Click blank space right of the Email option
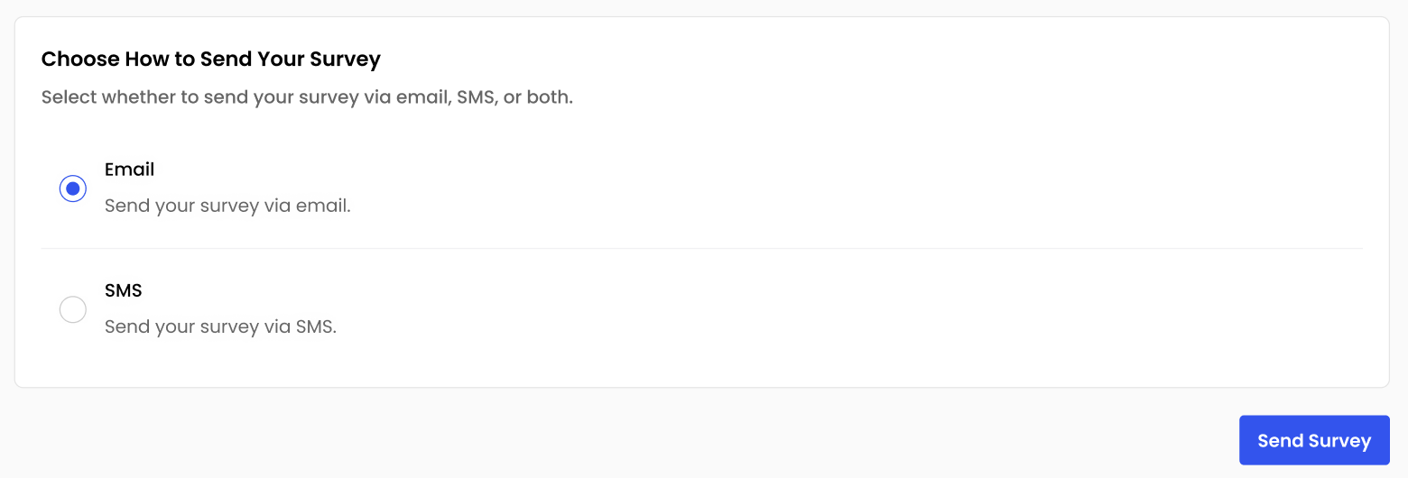 [x=812, y=188]
